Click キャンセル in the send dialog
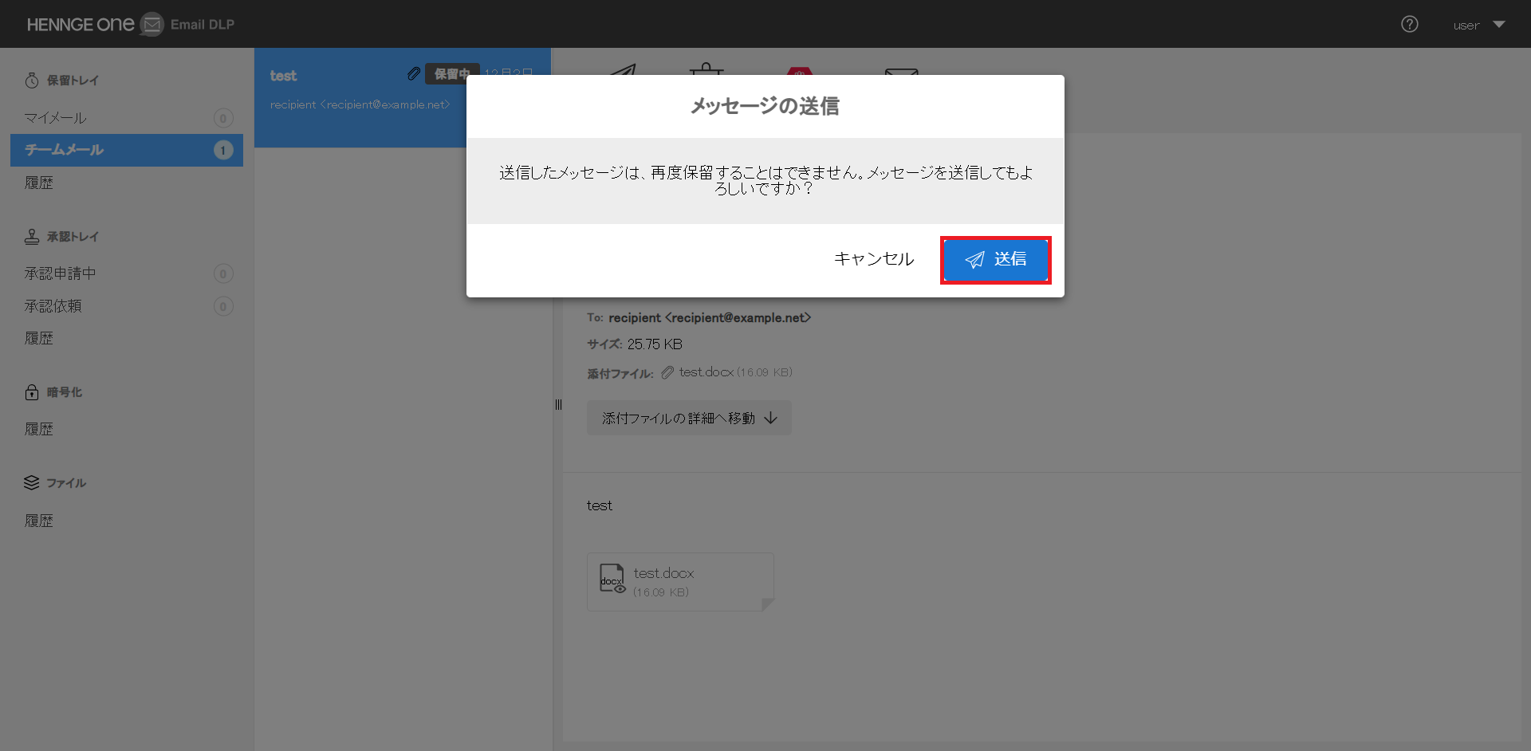1531x751 pixels. [874, 259]
